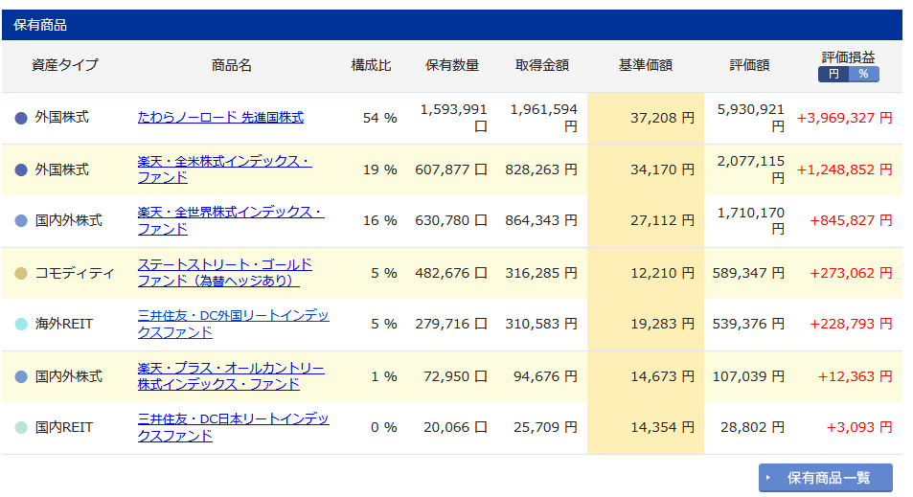Viewport: 913px width, 497px height.
Task: Click the 保有数量 column header
Action: [452, 65]
